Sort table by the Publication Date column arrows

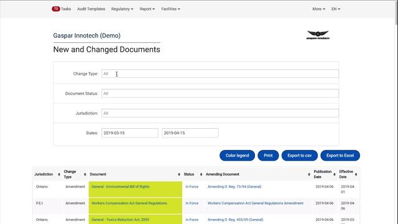click(335, 174)
